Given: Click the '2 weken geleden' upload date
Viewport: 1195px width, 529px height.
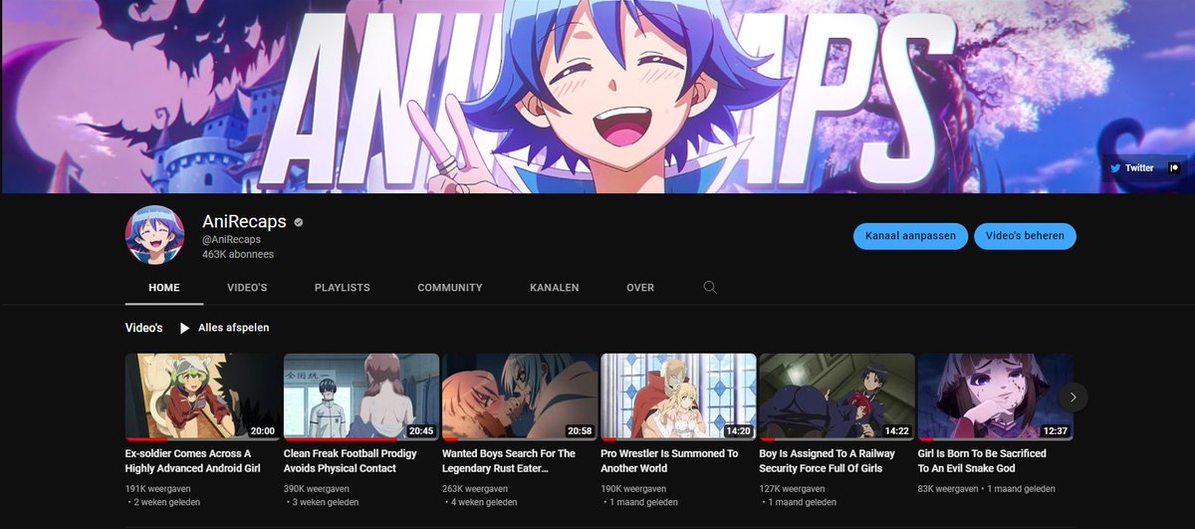Looking at the screenshot, I should [169, 503].
